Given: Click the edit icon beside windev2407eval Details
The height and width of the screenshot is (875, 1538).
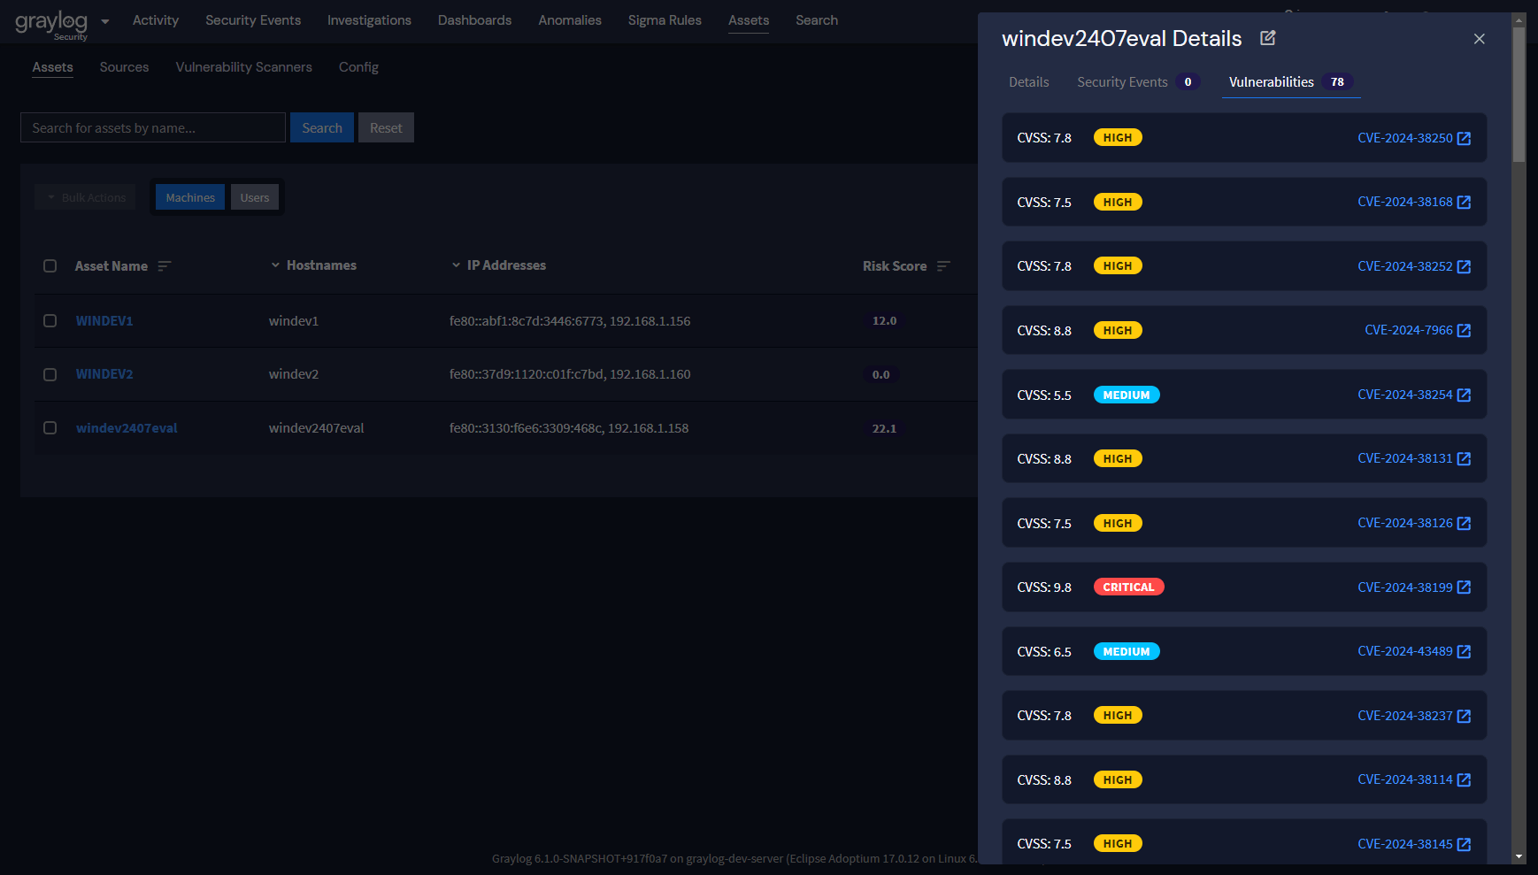Looking at the screenshot, I should click(x=1268, y=38).
